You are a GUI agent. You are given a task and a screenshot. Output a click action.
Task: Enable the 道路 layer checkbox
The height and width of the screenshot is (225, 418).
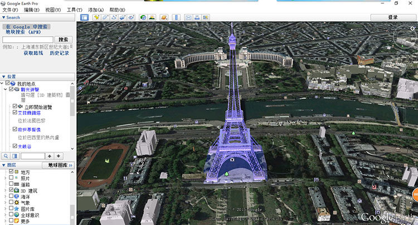point(11,184)
